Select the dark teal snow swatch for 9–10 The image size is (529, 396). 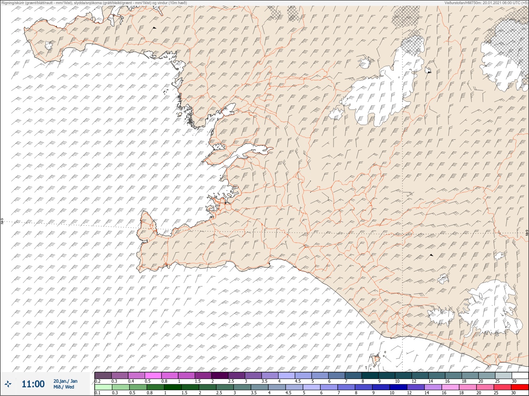[x=387, y=376]
